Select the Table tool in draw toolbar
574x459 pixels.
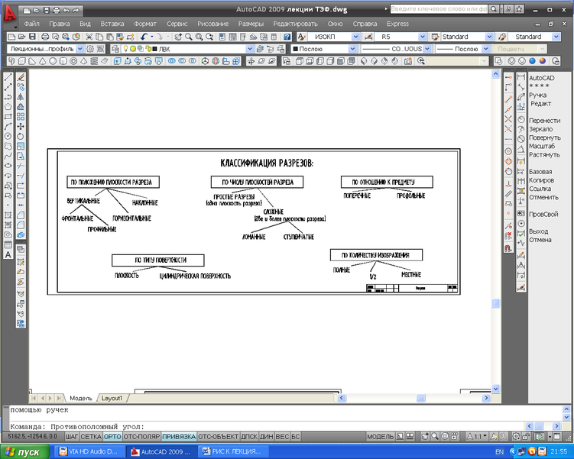[x=8, y=245]
